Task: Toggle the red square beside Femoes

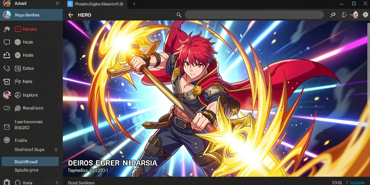Action: [x=18, y=29]
